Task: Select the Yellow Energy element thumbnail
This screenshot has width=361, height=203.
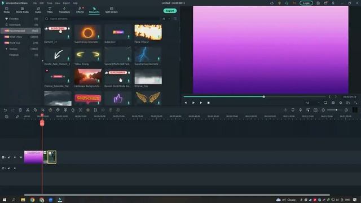Action: [x=88, y=55]
